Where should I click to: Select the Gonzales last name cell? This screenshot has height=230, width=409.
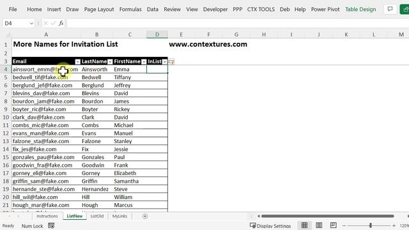click(96, 157)
